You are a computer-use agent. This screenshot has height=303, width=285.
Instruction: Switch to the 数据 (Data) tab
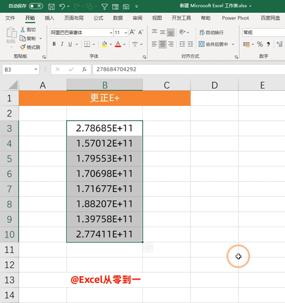[118, 18]
